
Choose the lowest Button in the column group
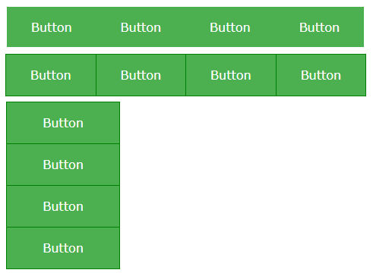63,248
